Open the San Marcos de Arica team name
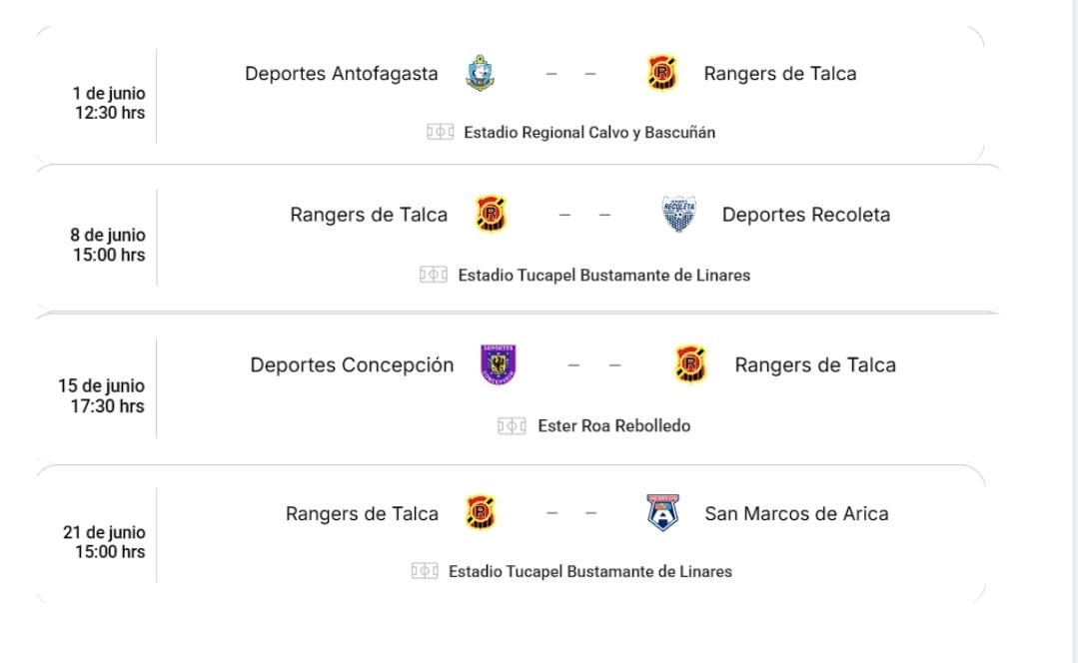 796,513
